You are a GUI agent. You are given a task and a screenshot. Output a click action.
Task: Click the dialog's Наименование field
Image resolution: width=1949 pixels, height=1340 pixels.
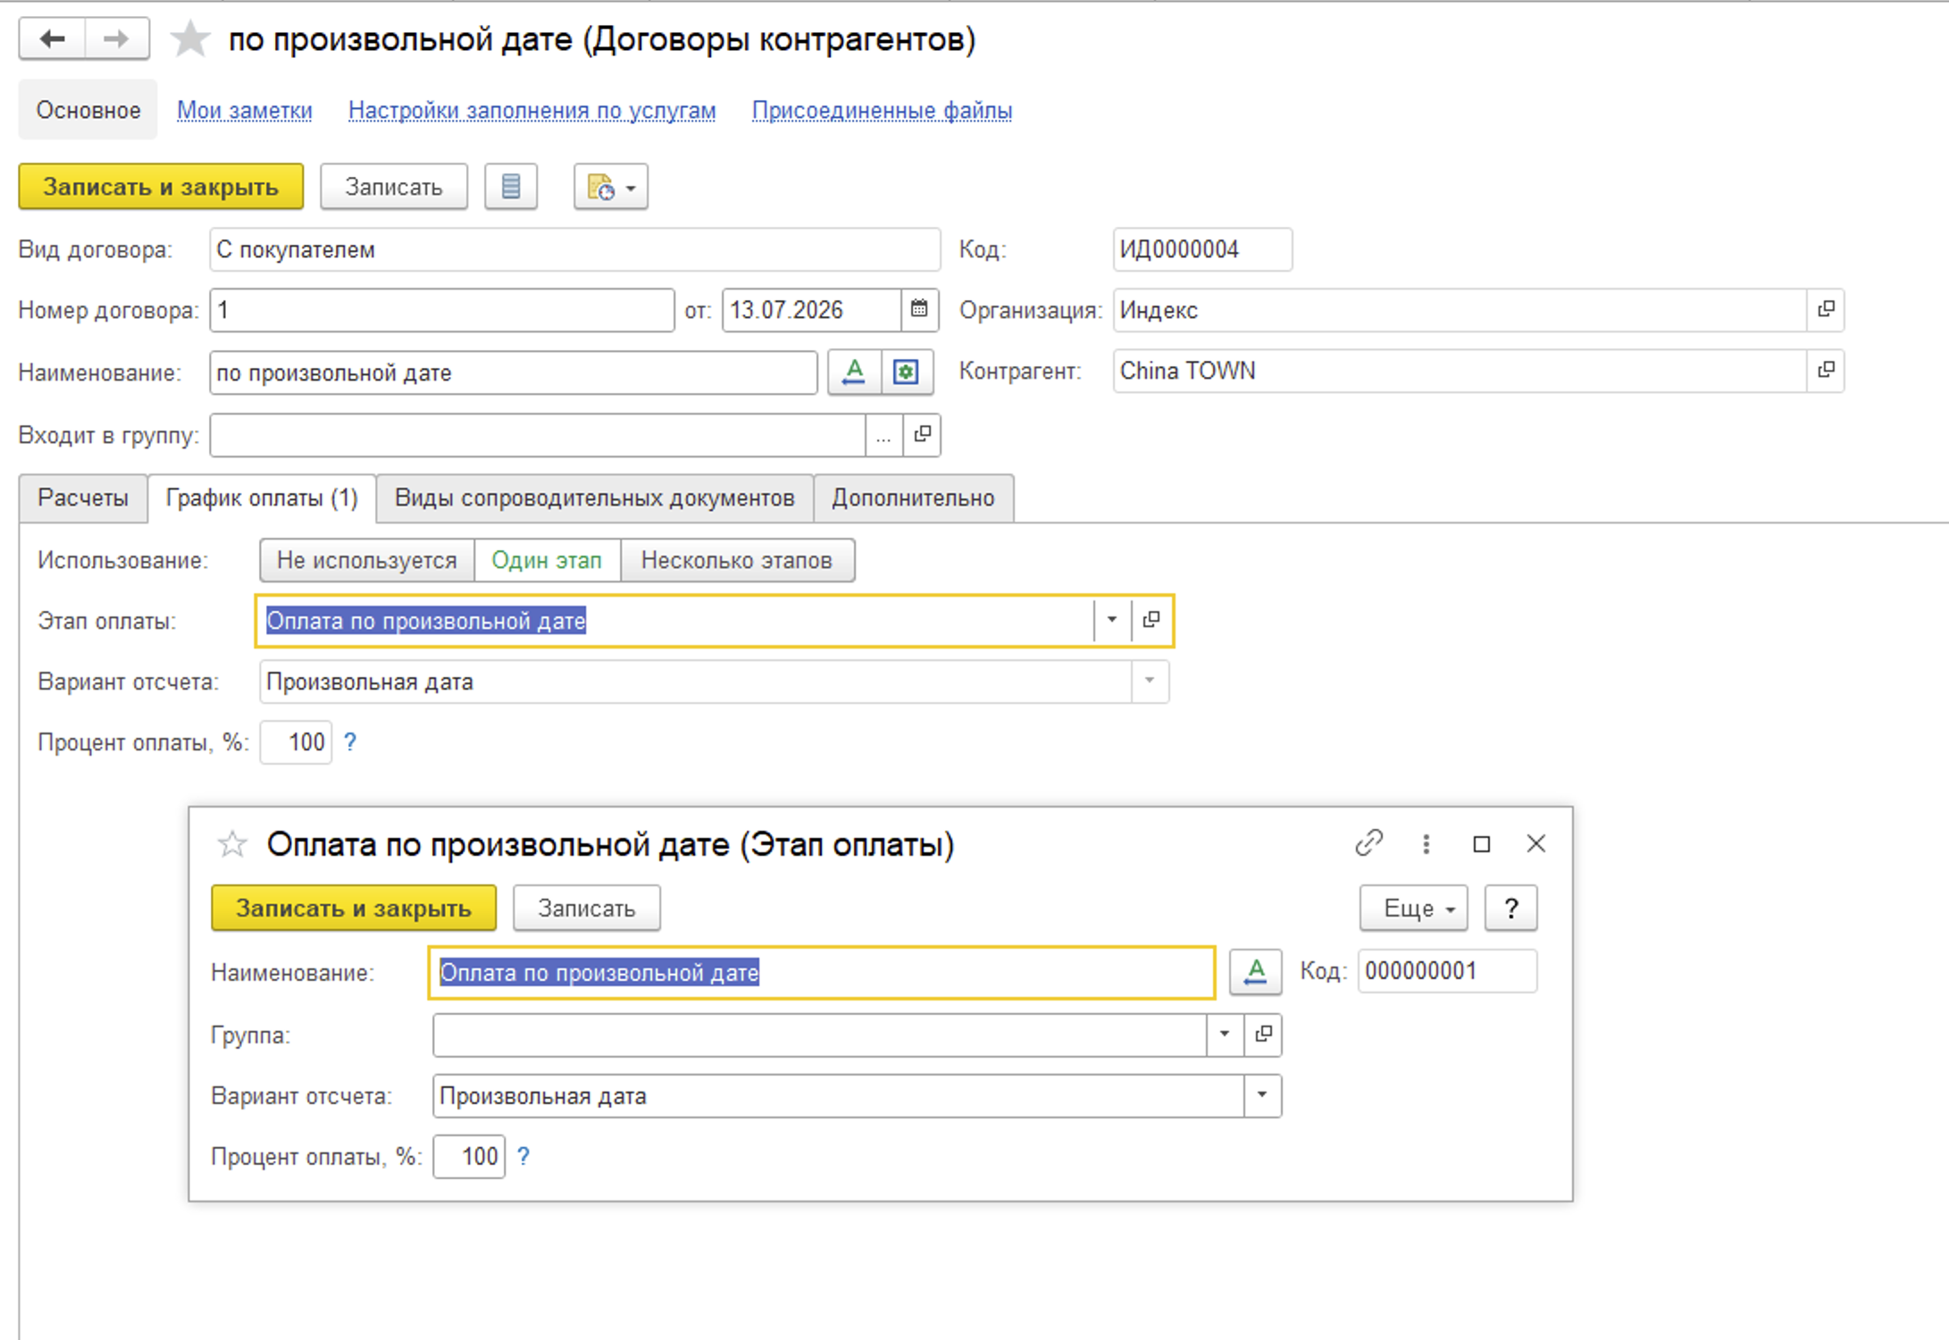(x=822, y=972)
